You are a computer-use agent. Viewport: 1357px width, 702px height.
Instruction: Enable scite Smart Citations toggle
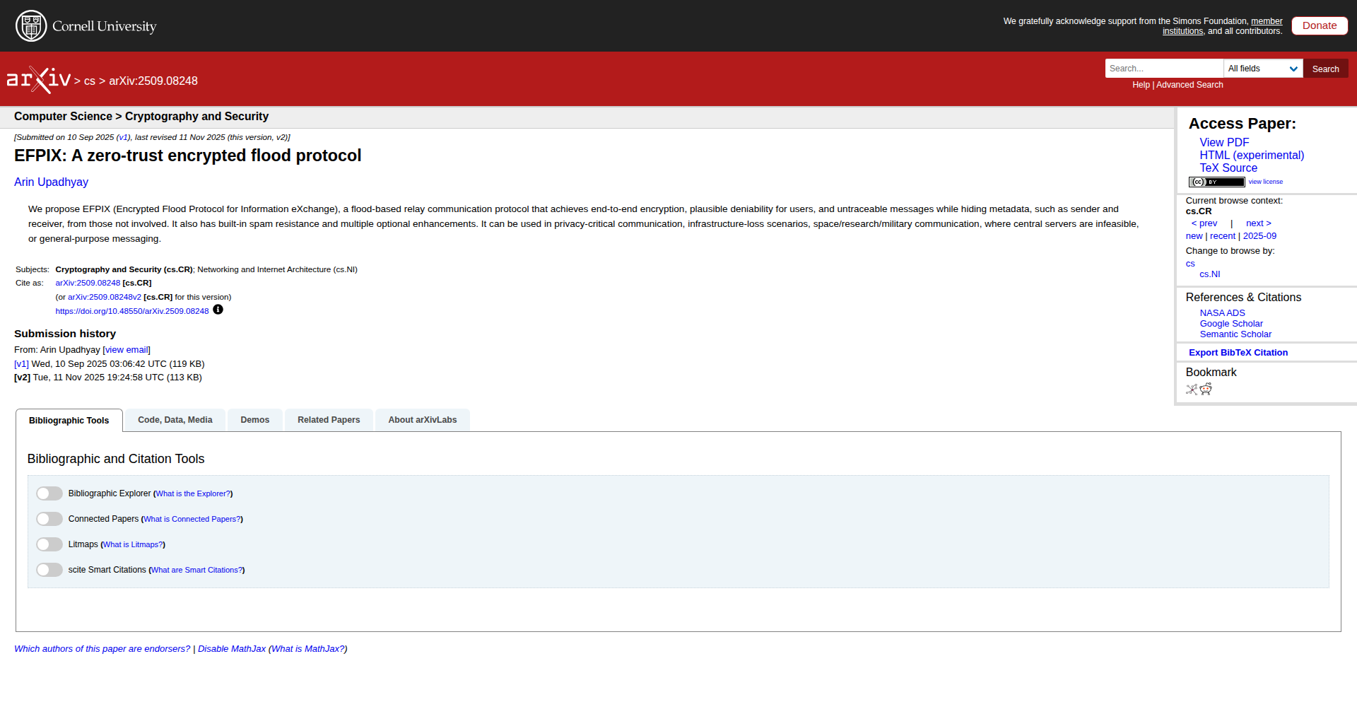[x=49, y=570]
